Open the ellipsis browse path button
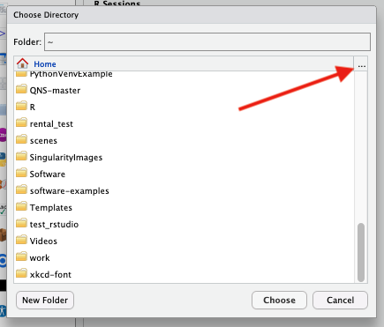Viewport: 384px width, 327px height. pos(362,66)
